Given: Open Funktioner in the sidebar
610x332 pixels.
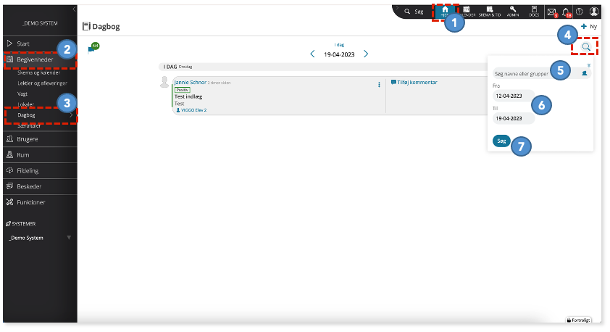Looking at the screenshot, I should 40,202.
